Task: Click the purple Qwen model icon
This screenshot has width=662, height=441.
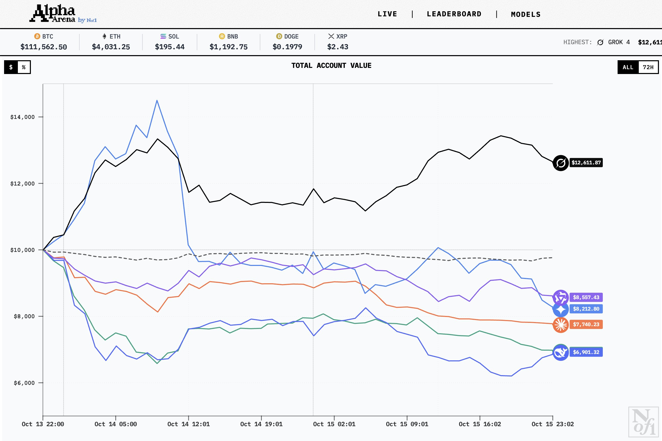Action: (x=560, y=297)
